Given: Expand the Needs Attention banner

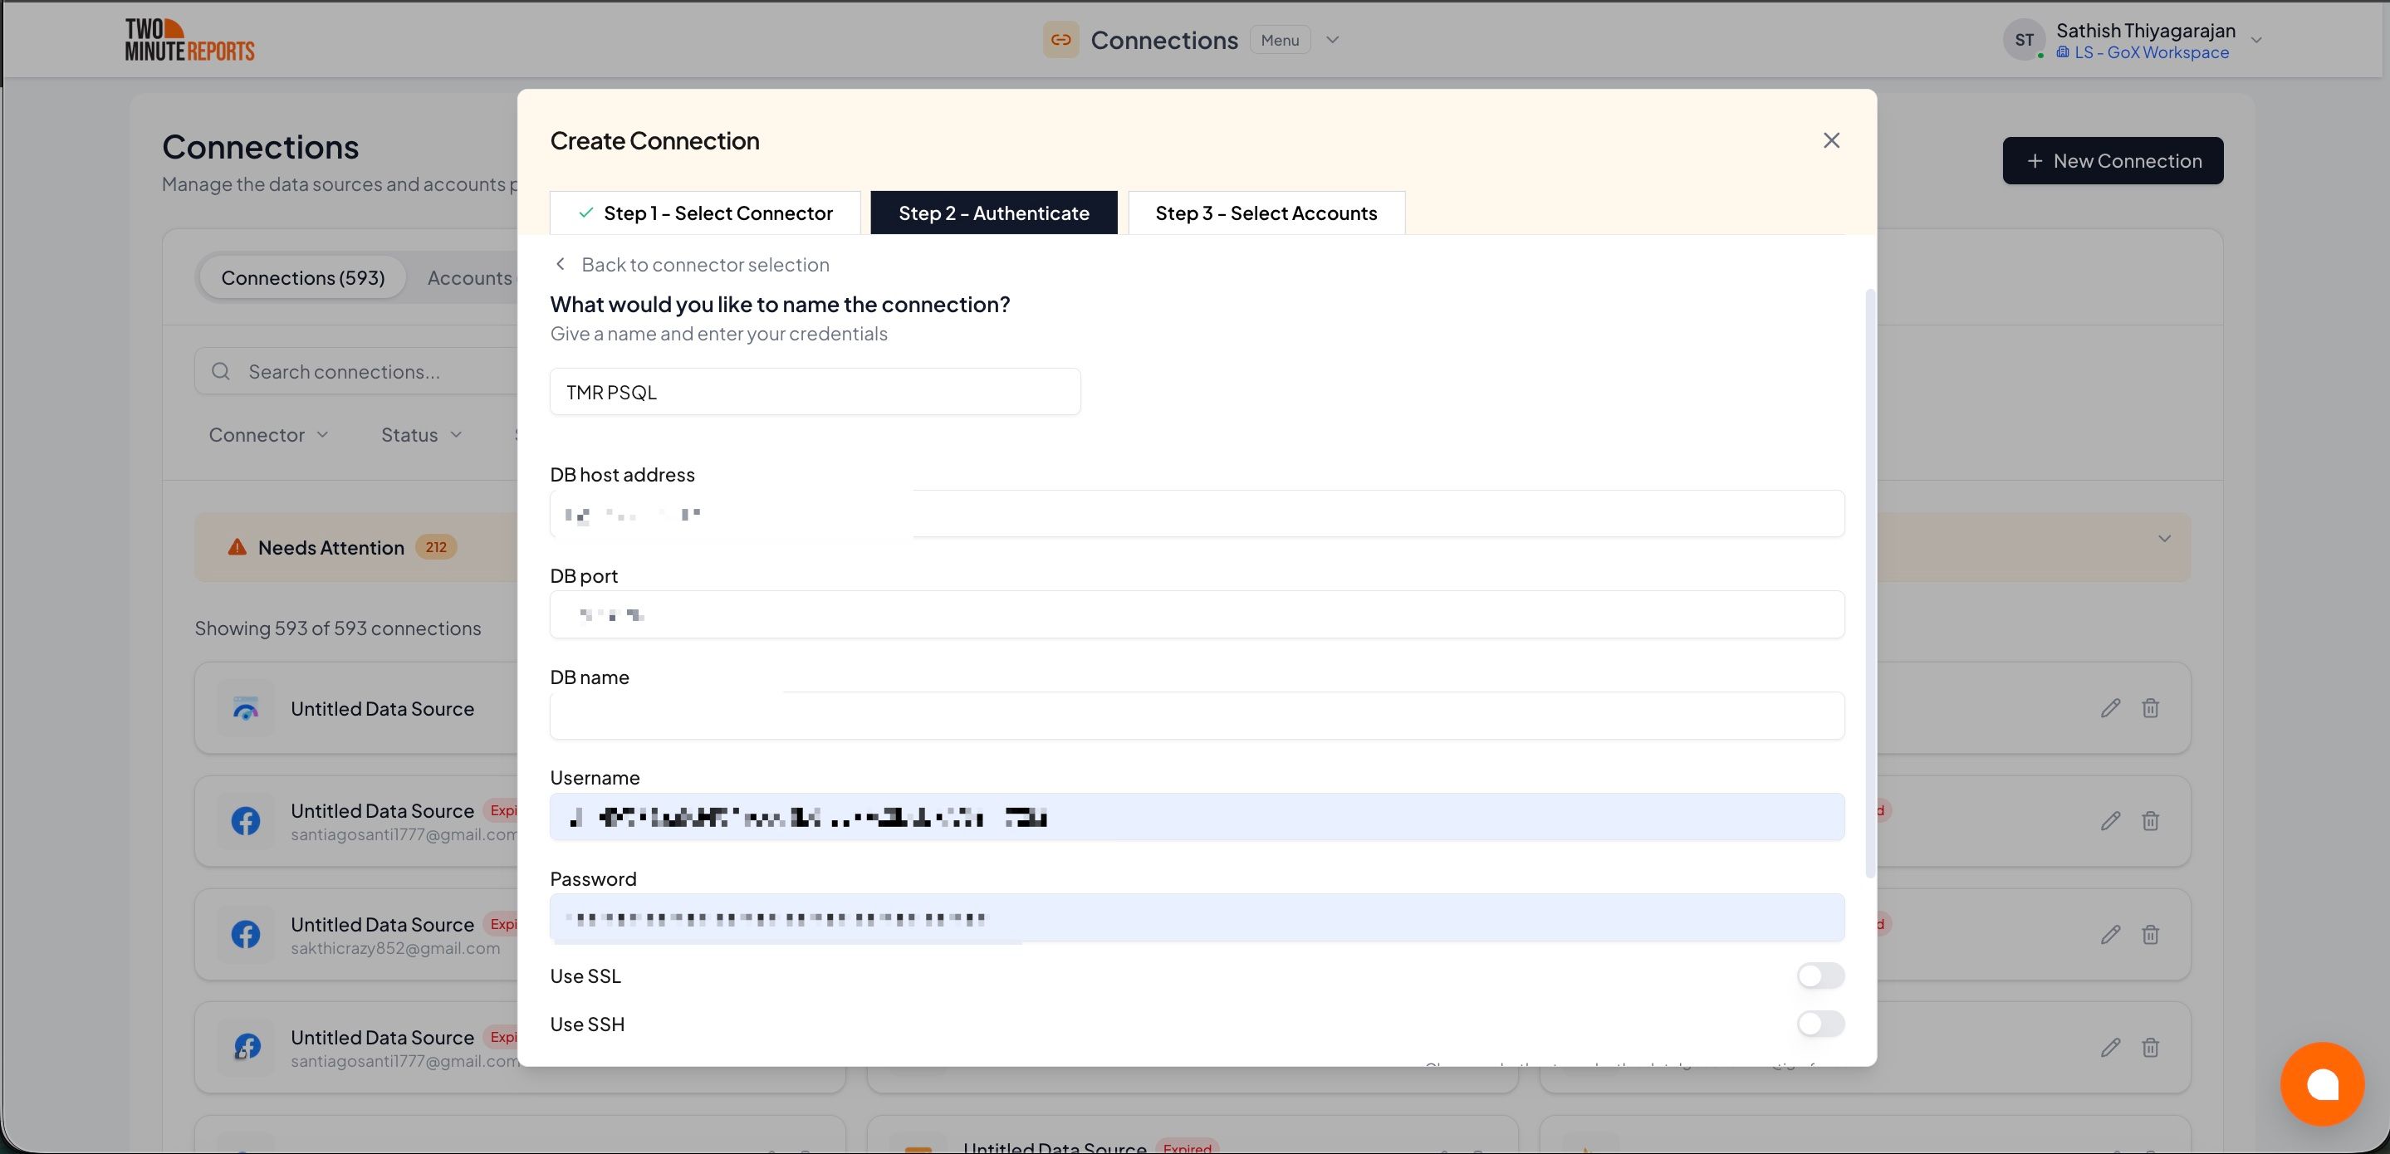Looking at the screenshot, I should (x=2165, y=538).
